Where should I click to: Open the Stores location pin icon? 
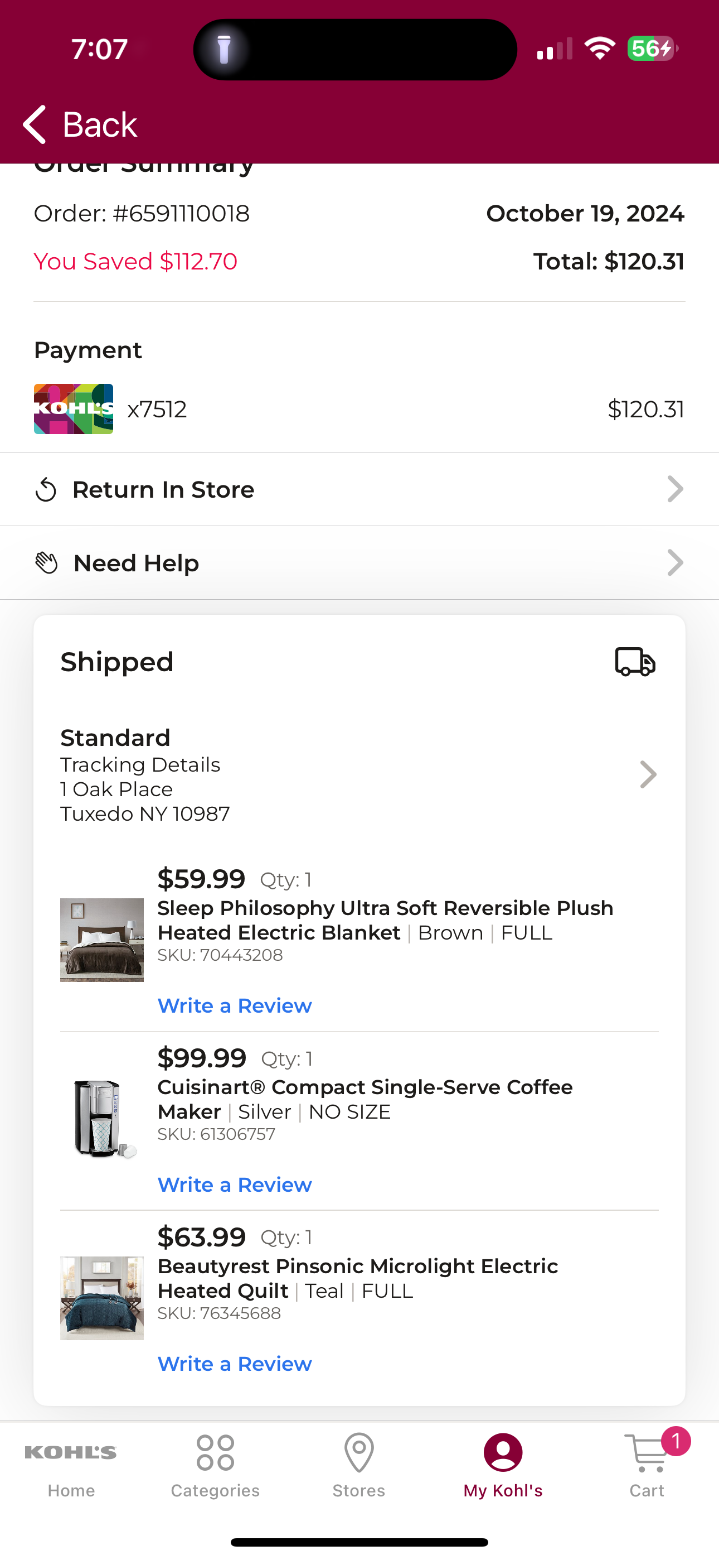click(359, 1452)
